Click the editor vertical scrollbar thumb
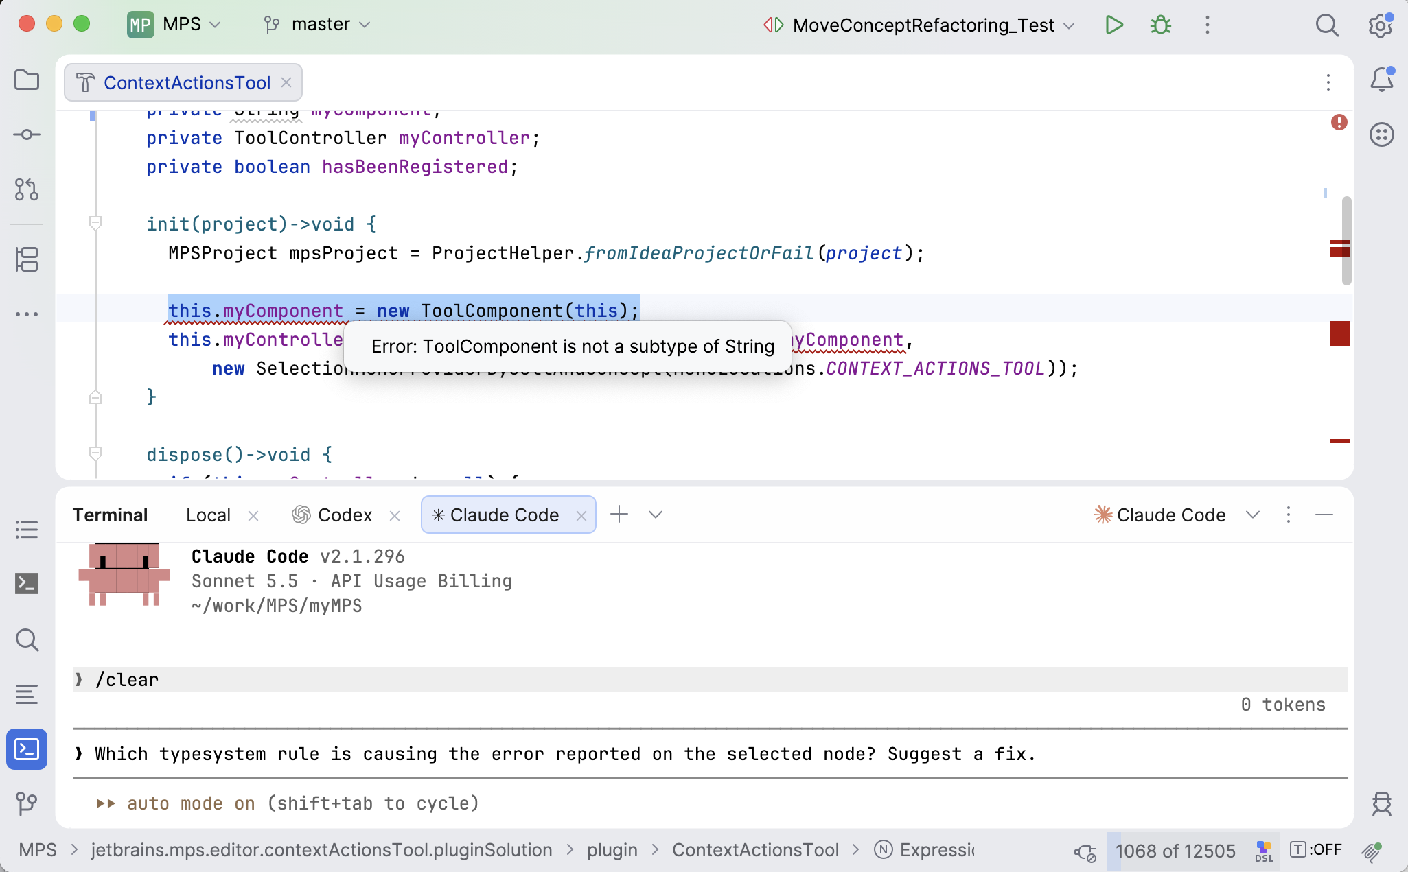The image size is (1408, 872). point(1346,241)
